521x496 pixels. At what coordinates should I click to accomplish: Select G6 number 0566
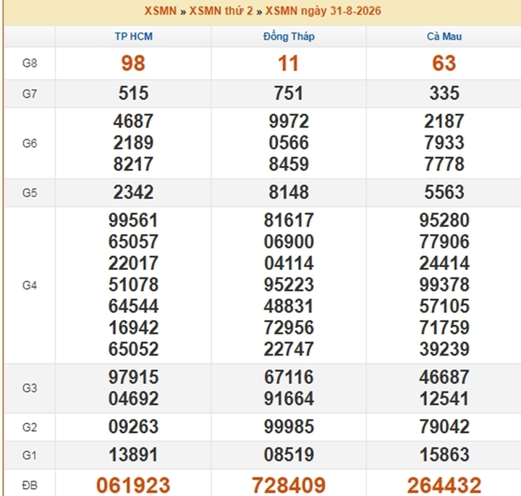tap(289, 143)
